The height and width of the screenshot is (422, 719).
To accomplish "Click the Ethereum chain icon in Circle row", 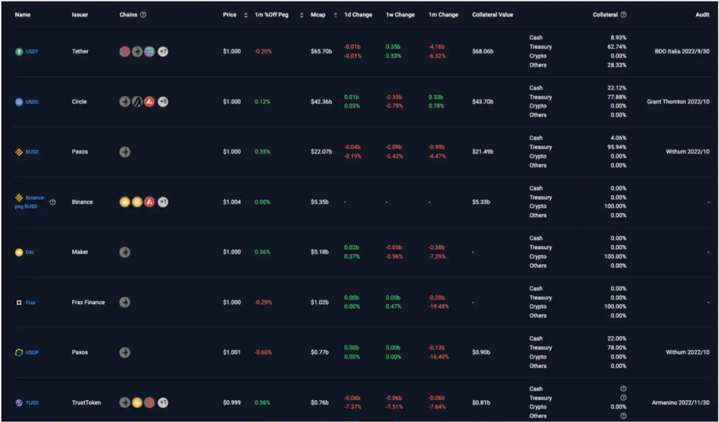I will tap(124, 102).
